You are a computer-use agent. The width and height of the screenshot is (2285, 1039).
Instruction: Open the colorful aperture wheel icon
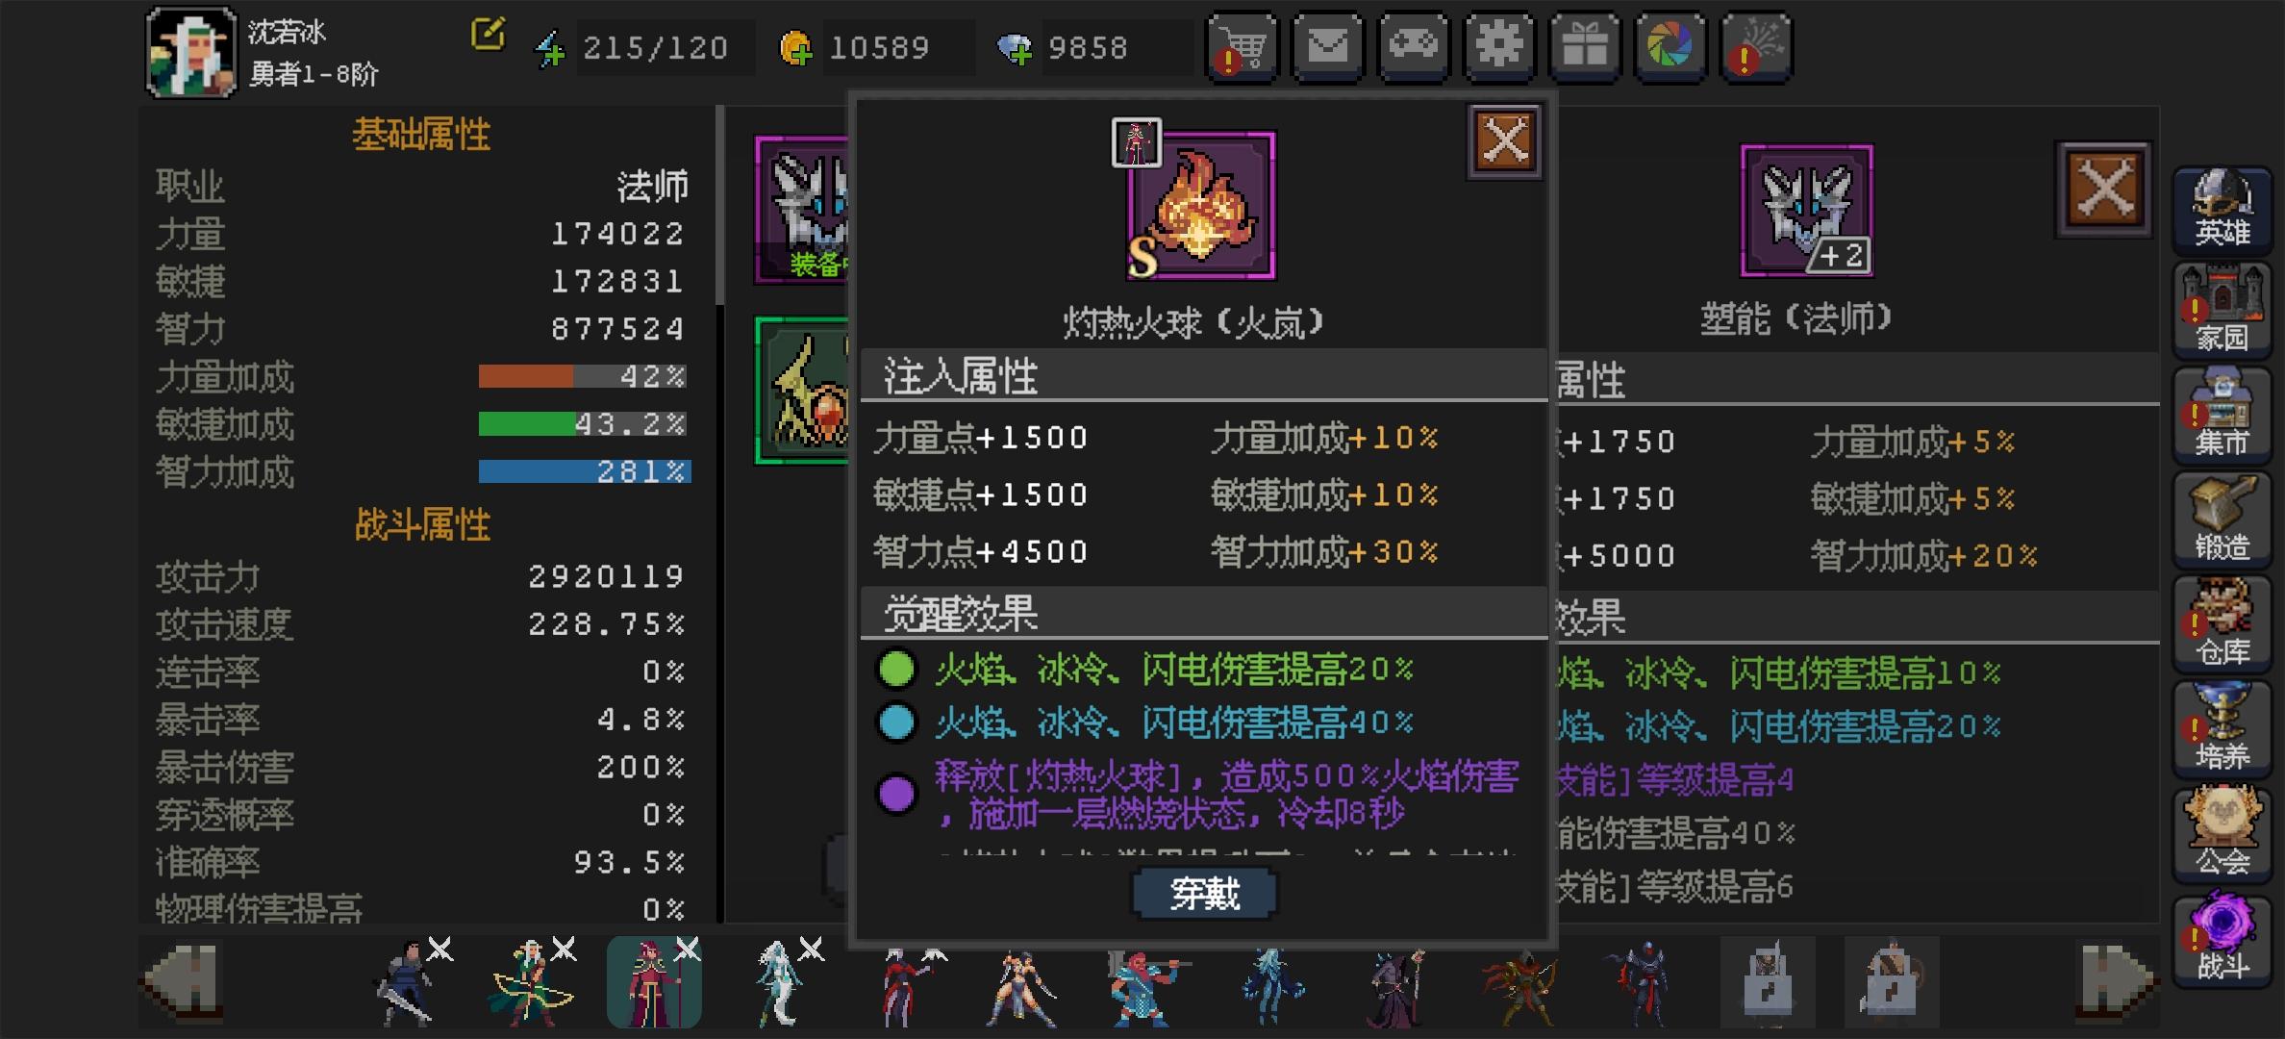coord(1670,47)
